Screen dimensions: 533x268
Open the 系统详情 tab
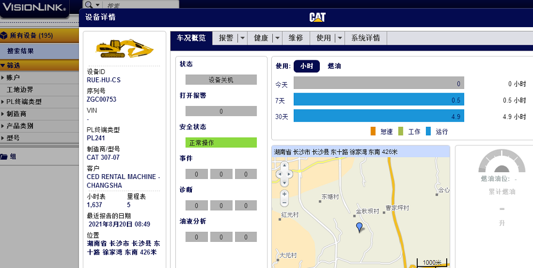pos(366,38)
